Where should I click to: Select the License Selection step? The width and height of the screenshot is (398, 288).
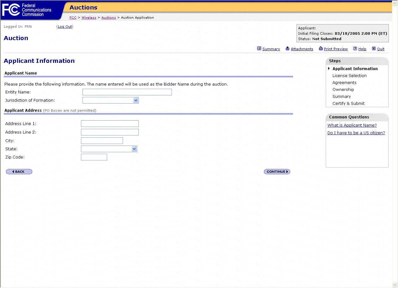pyautogui.click(x=349, y=76)
